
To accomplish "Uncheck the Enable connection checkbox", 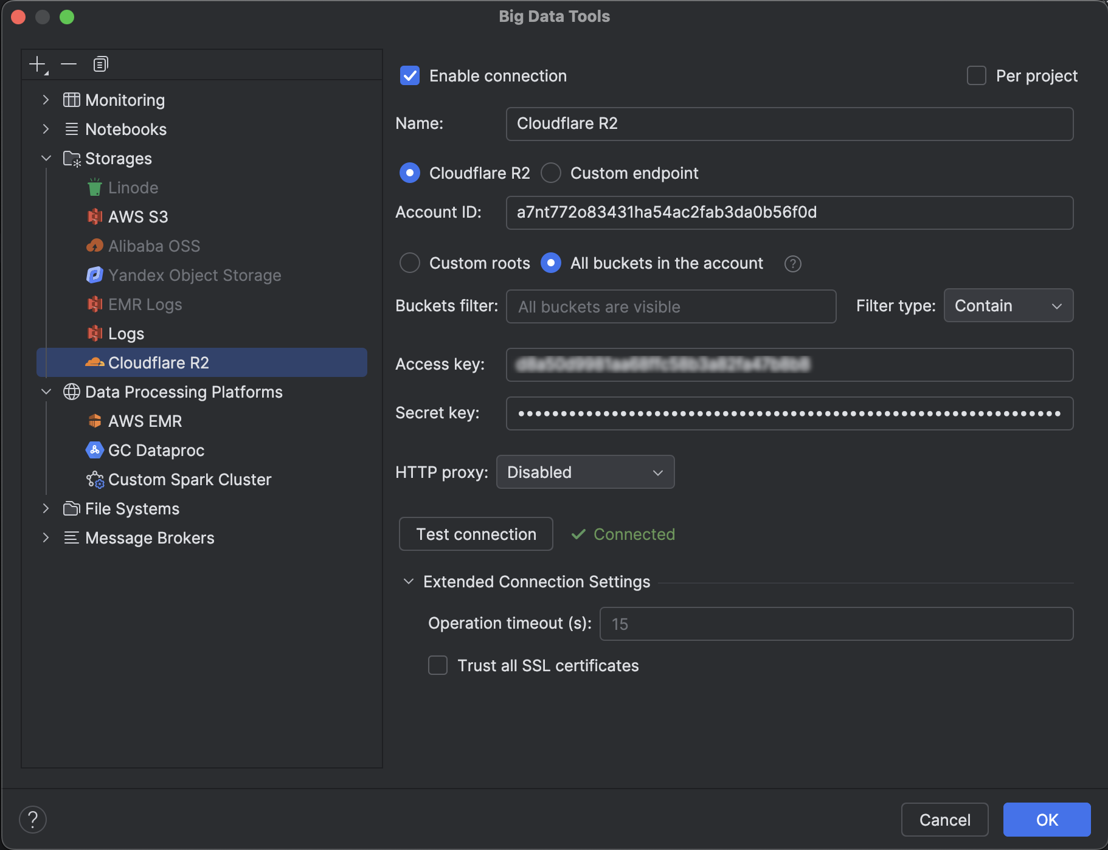I will 410,75.
